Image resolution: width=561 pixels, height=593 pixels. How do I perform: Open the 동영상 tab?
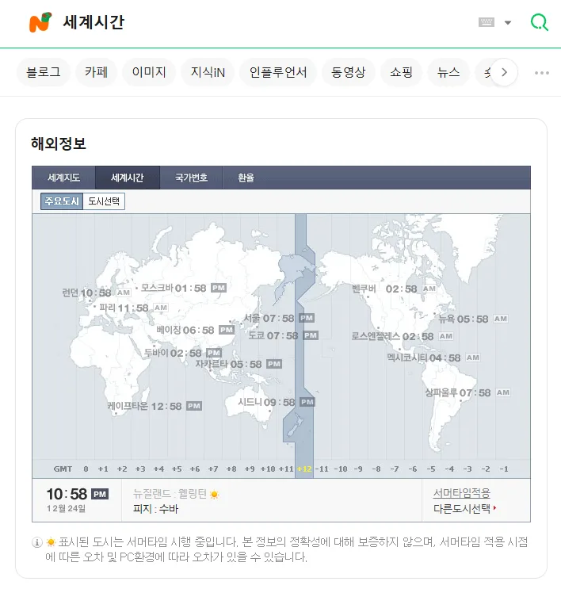click(348, 72)
